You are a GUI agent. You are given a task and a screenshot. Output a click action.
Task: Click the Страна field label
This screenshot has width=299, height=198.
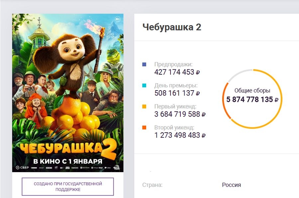click(152, 185)
